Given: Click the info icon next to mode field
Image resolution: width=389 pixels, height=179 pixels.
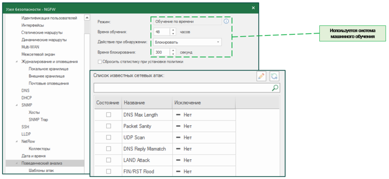Looking at the screenshot, I should pyautogui.click(x=226, y=22).
